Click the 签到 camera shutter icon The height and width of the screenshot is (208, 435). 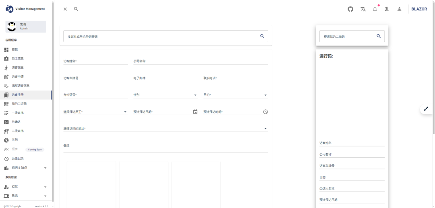click(x=6, y=140)
